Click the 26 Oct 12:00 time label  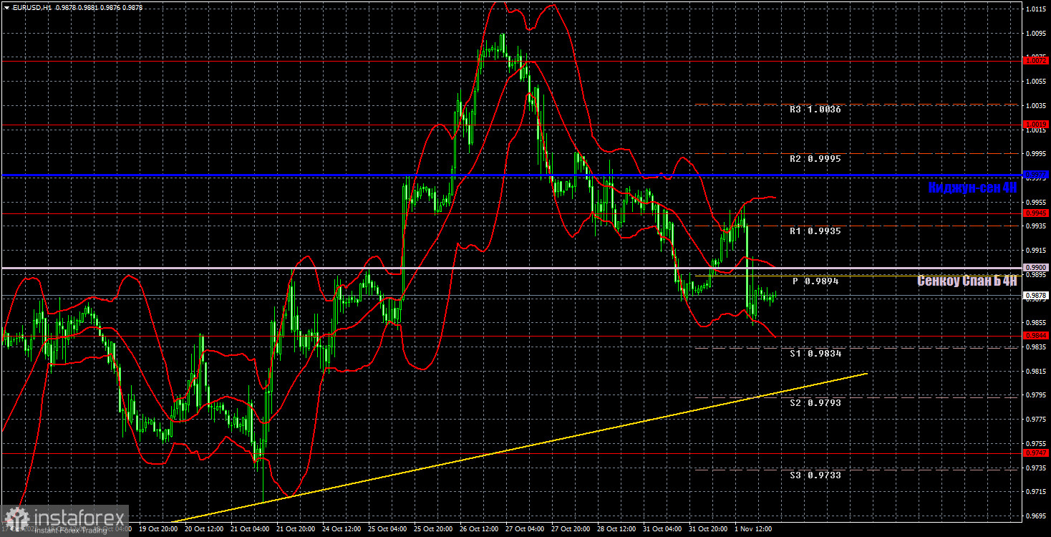coord(479,530)
